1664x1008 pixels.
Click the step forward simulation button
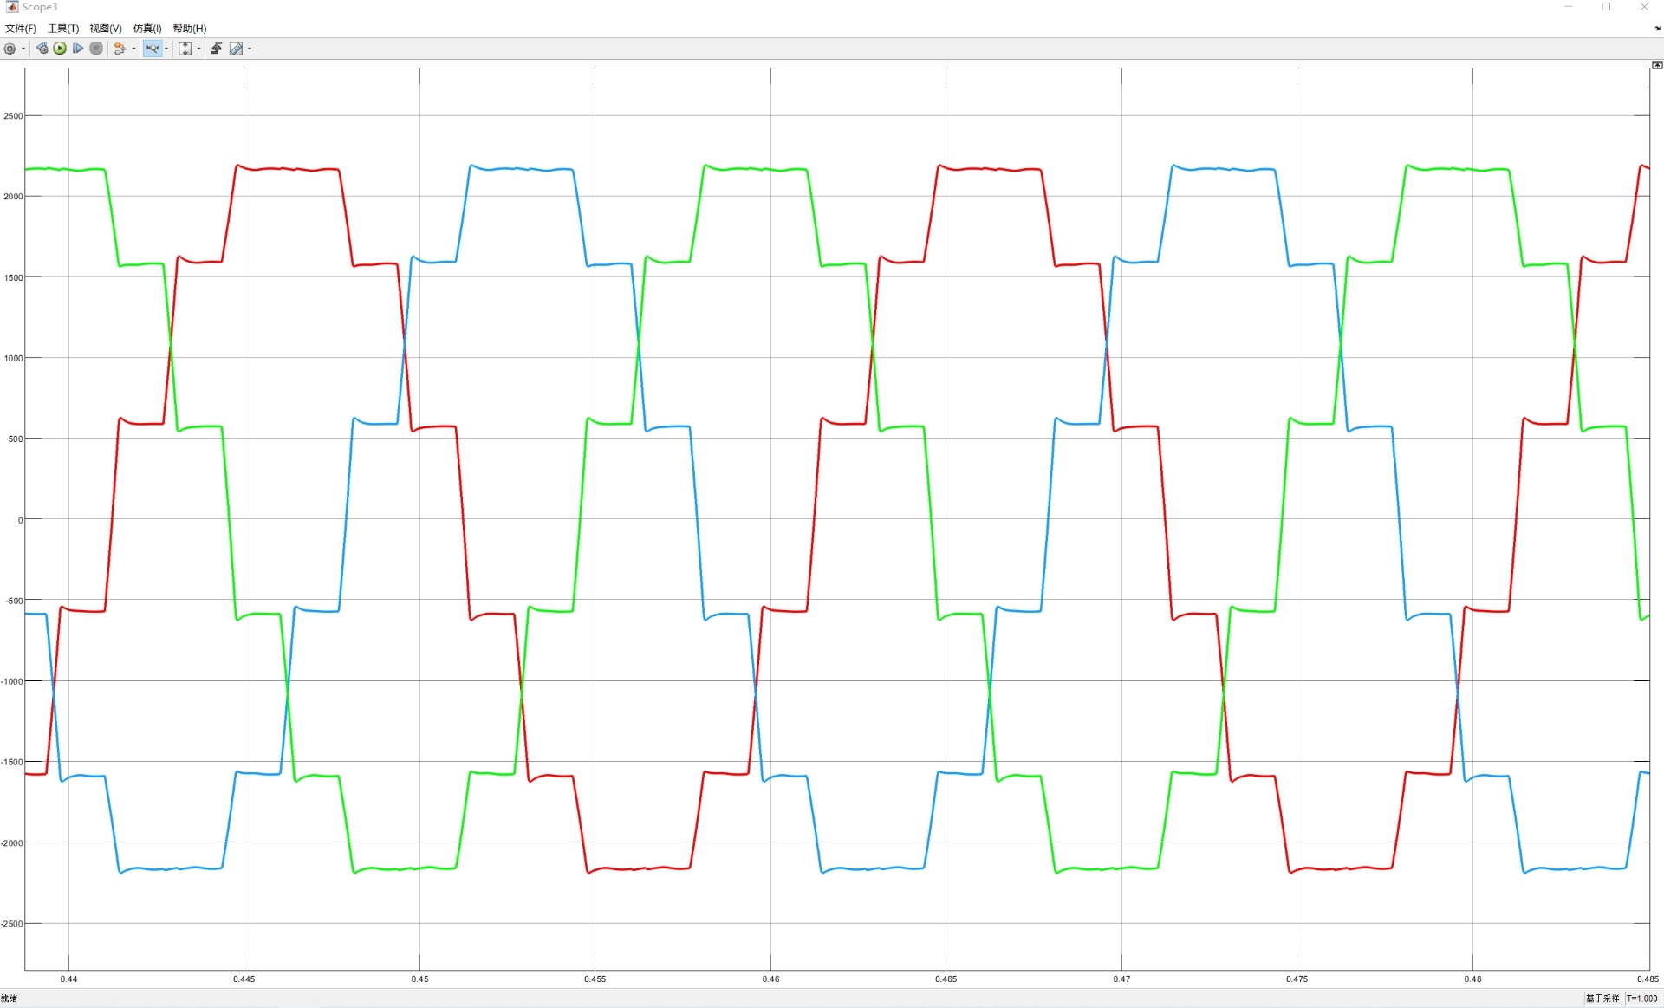[x=78, y=49]
